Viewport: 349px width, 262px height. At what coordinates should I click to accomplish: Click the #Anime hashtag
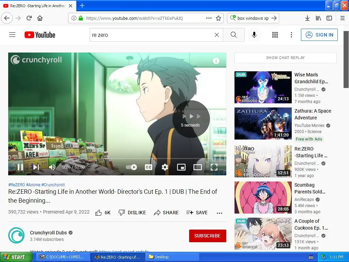point(33,185)
